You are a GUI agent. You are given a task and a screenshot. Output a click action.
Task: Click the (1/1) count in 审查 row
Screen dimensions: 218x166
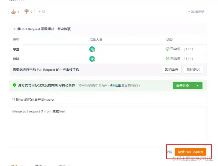click(x=188, y=49)
